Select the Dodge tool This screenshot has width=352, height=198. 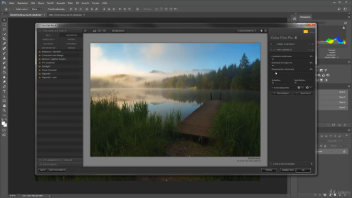(4, 82)
